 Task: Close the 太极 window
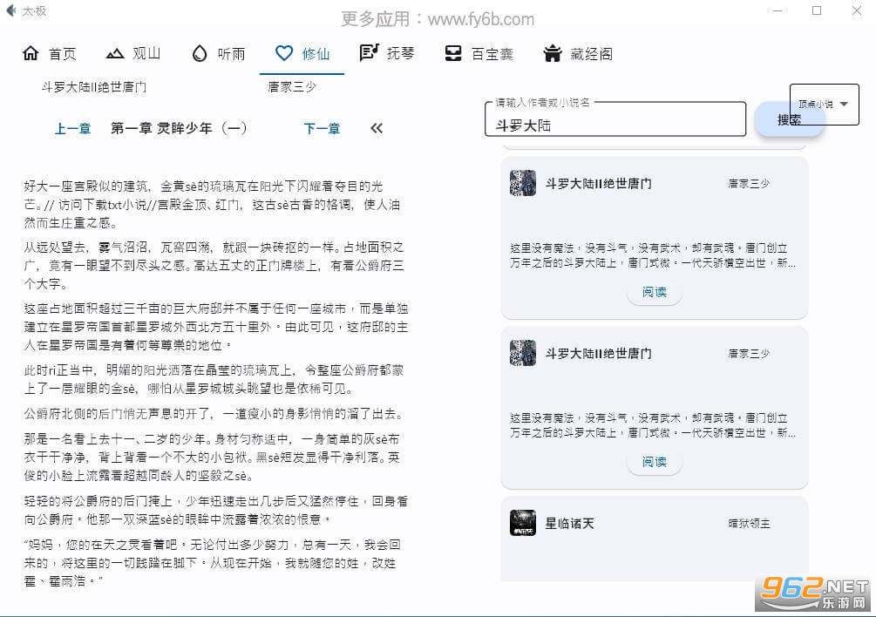coord(857,10)
